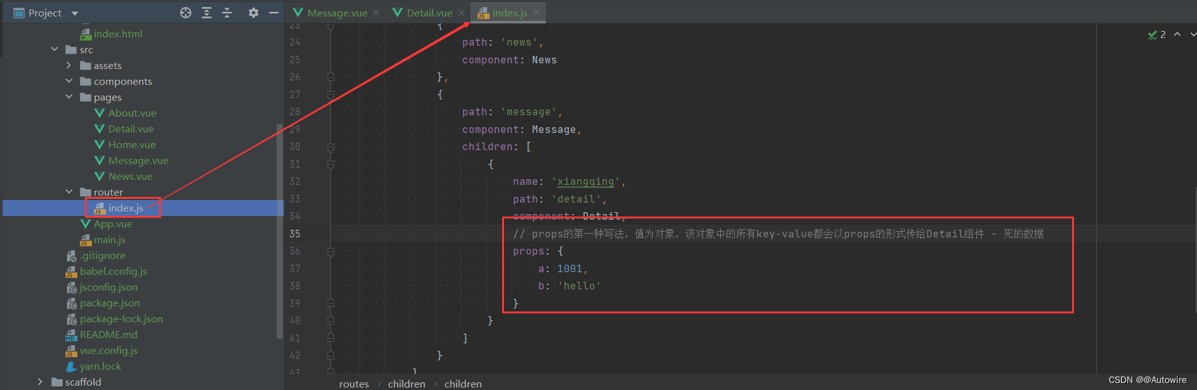
Task: Collapse the router folder
Action: pos(68,192)
